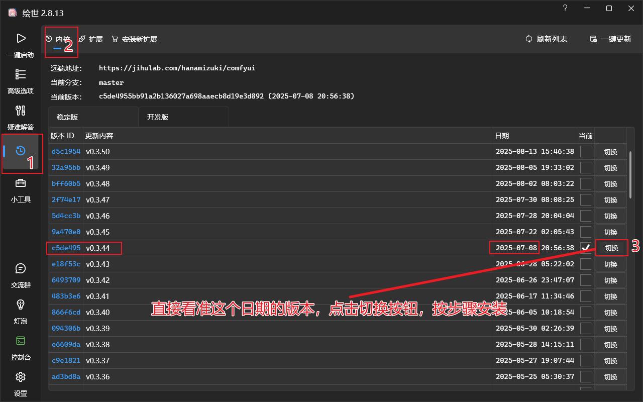Click the 刷新列表 refresh icon button

[x=546, y=39]
